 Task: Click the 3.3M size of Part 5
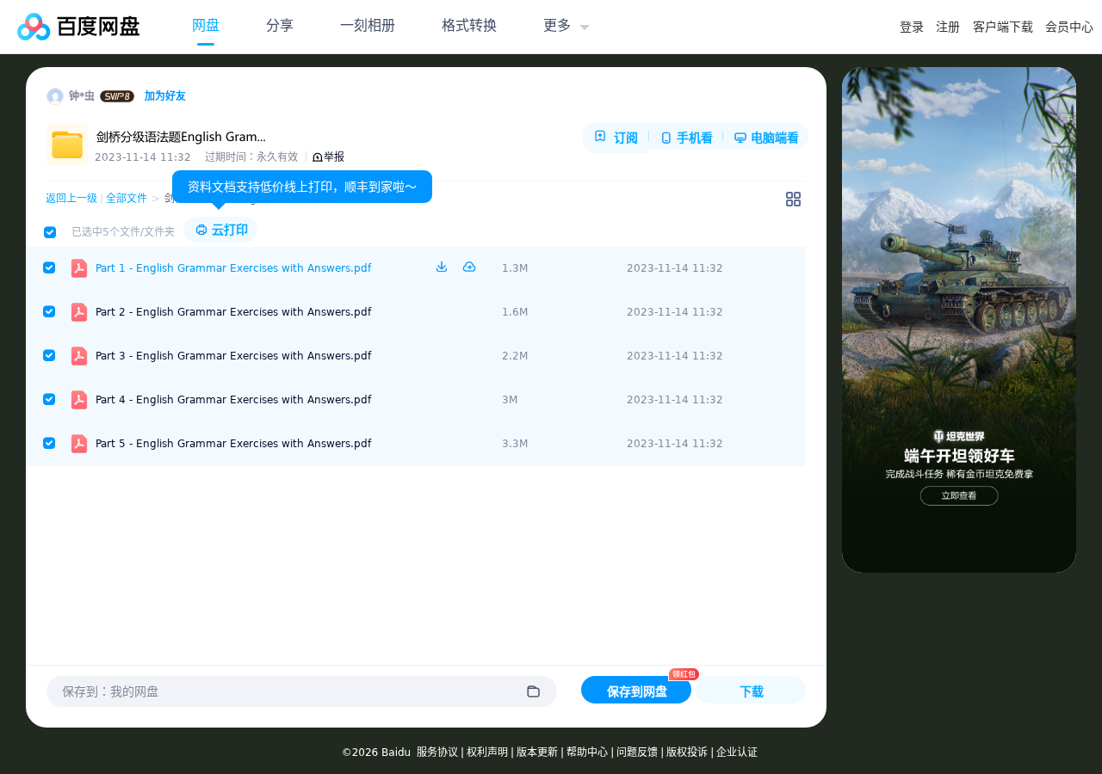[x=515, y=444]
